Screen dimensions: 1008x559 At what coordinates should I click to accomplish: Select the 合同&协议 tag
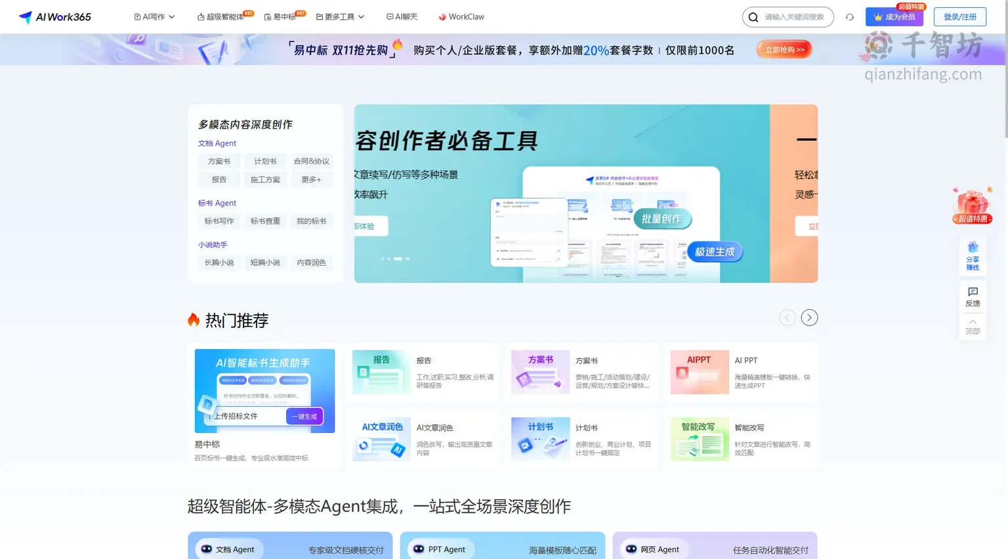[311, 161]
